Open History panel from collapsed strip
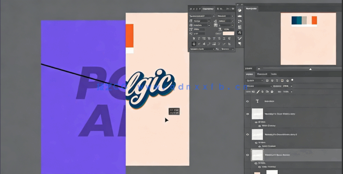The width and height of the screenshot is (343, 174). tap(239, 21)
